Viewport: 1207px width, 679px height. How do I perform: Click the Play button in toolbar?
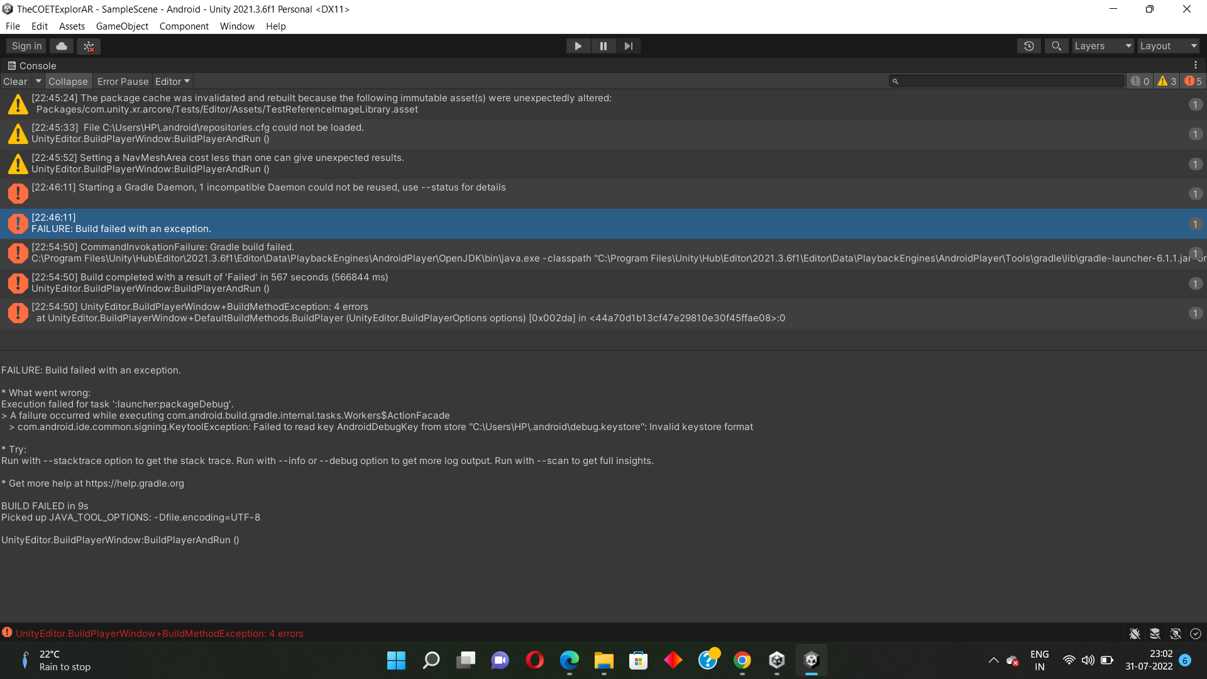point(578,46)
